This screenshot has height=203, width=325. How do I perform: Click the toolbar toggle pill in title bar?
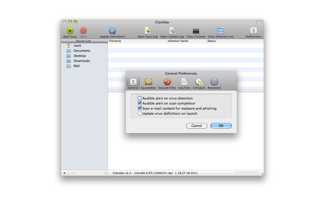tap(259, 22)
